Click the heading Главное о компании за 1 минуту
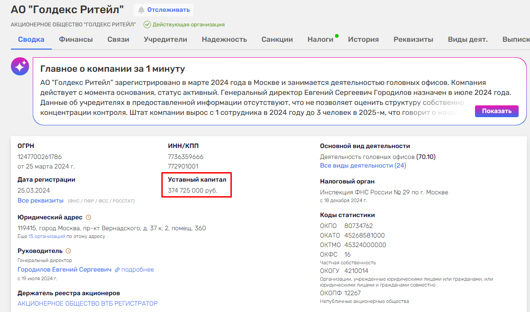The height and width of the screenshot is (312, 530). pos(113,69)
